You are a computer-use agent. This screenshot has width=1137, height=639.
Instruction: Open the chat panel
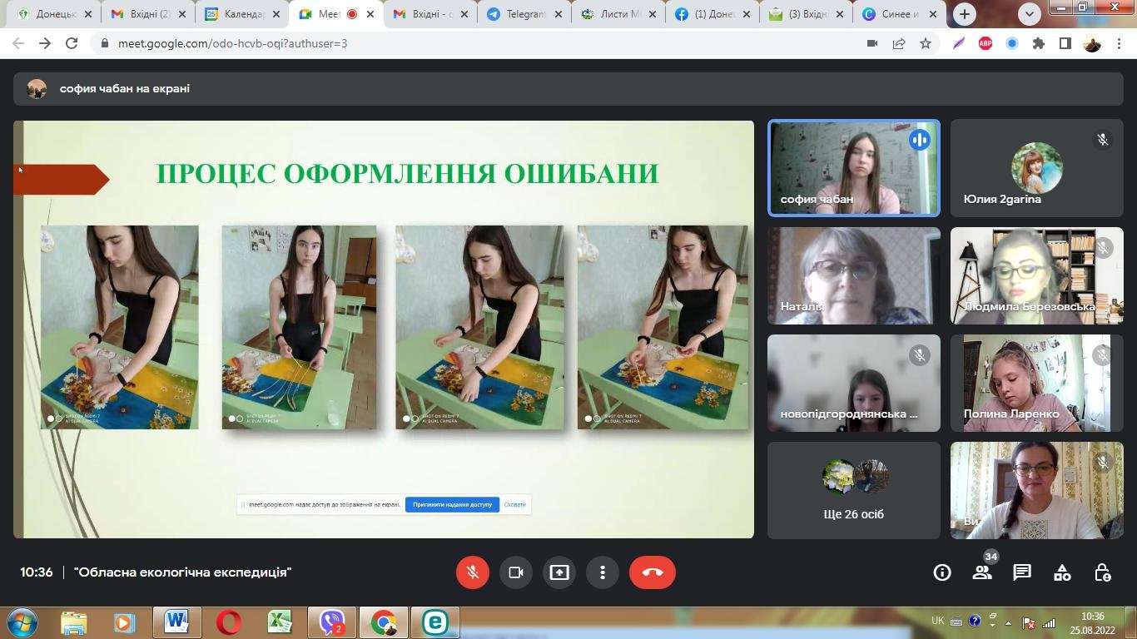coord(1022,572)
